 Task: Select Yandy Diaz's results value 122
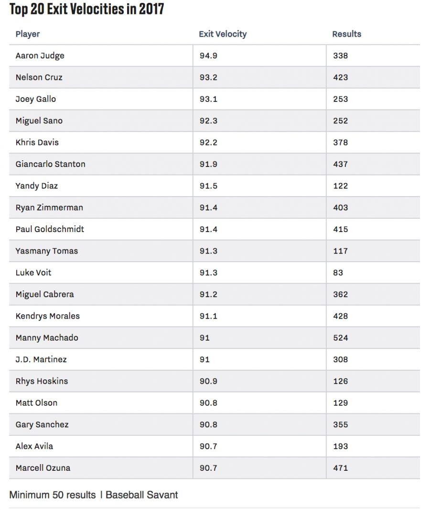tap(340, 186)
